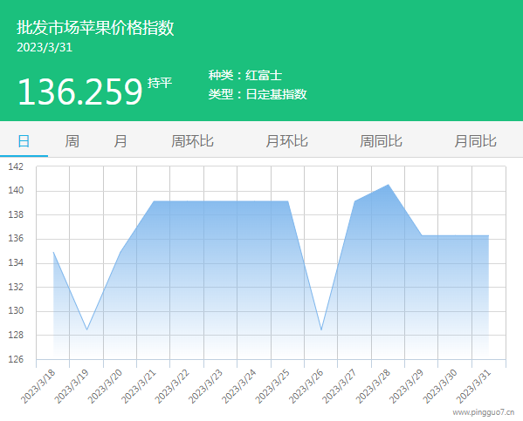523x421 pixels.
Task: Switch to the 周 weekly tab
Action: pyautogui.click(x=72, y=141)
